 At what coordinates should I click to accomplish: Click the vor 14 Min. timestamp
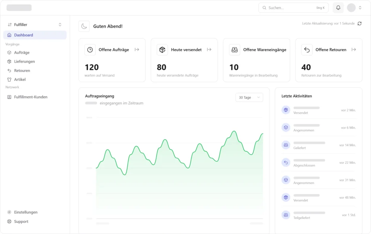point(347,145)
